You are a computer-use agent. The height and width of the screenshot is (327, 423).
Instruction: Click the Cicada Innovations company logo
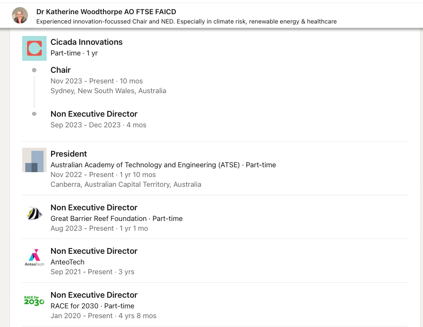tap(34, 48)
